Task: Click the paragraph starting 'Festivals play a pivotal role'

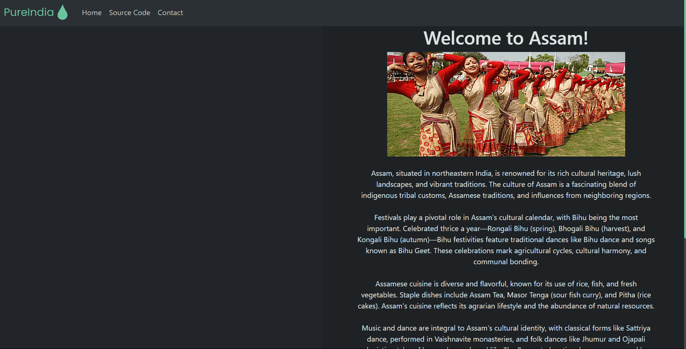Action: pyautogui.click(x=505, y=240)
